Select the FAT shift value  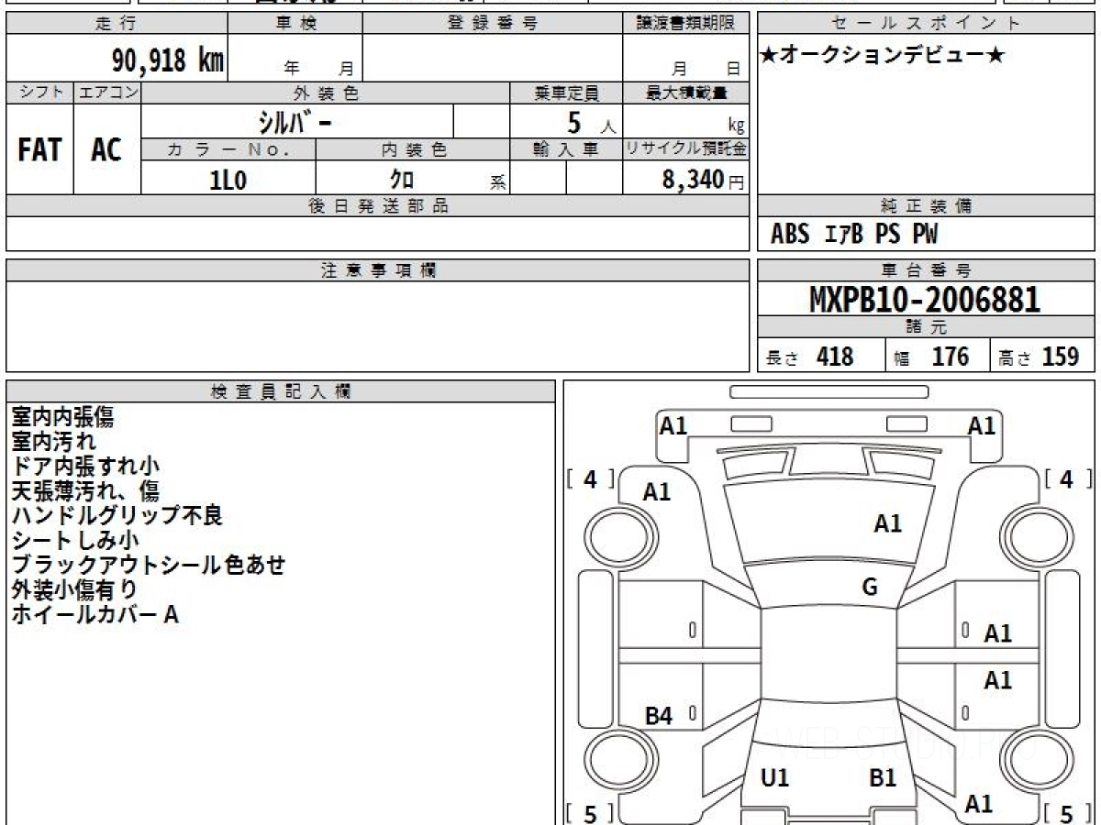[39, 150]
